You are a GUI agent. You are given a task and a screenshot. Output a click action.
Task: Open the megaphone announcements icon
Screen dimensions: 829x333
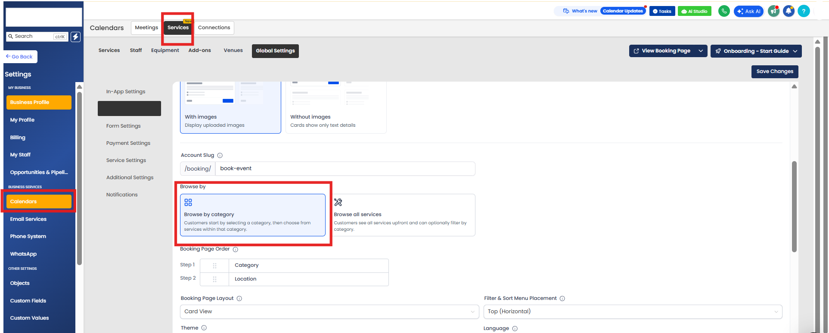(x=773, y=11)
